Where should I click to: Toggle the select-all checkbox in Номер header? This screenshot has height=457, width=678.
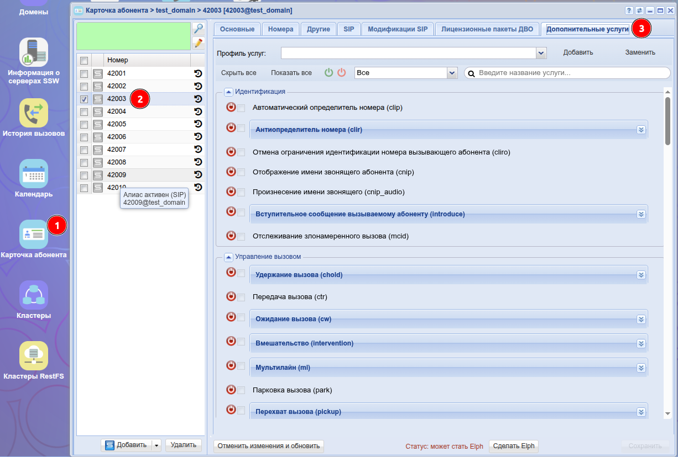coord(84,60)
